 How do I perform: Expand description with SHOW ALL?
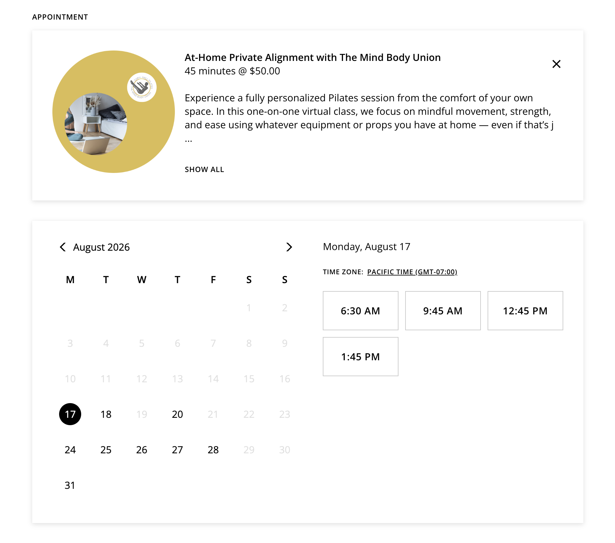pos(204,170)
